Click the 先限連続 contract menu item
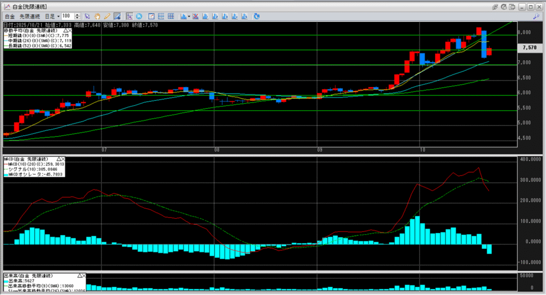The width and height of the screenshot is (546, 295). [x=30, y=17]
